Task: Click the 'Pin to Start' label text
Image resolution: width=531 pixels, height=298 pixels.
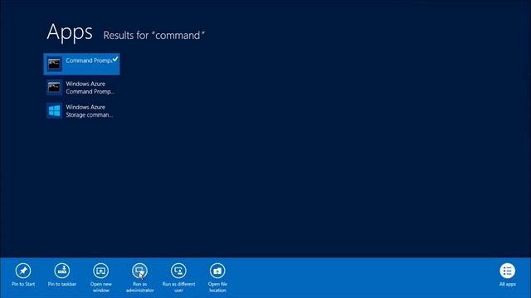Action: [23, 284]
